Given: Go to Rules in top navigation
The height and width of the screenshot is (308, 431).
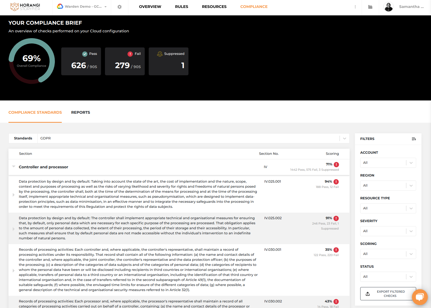Looking at the screenshot, I should (182, 7).
